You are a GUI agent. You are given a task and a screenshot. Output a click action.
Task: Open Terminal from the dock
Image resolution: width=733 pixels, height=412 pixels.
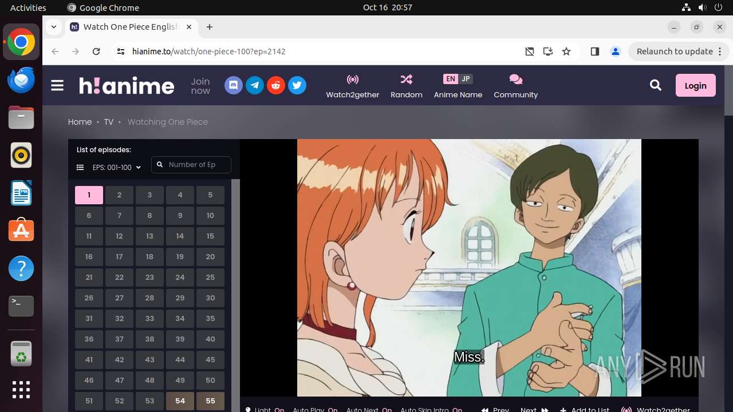(21, 306)
